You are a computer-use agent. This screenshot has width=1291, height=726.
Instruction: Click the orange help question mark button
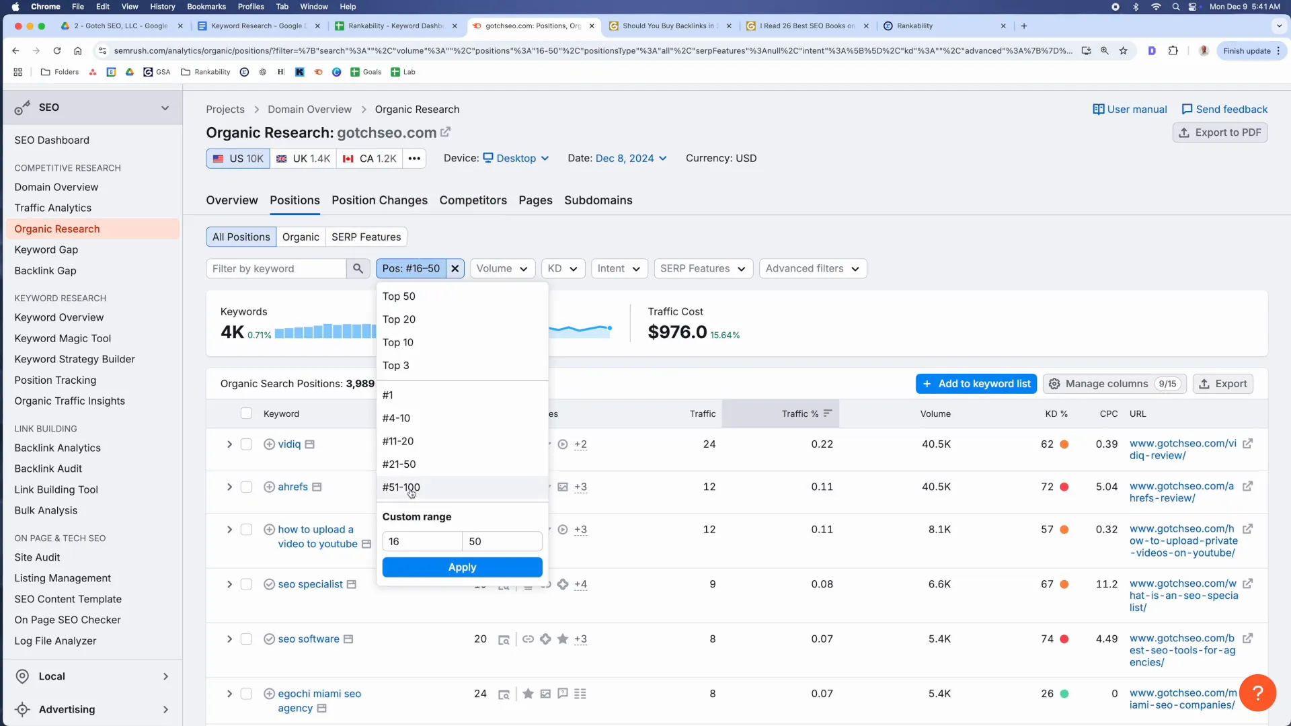click(x=1257, y=692)
